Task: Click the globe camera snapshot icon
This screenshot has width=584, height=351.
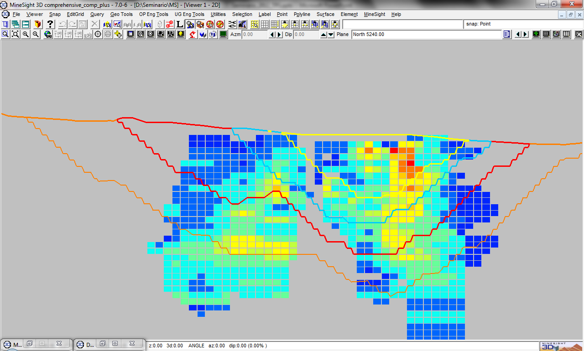Action: pos(48,34)
